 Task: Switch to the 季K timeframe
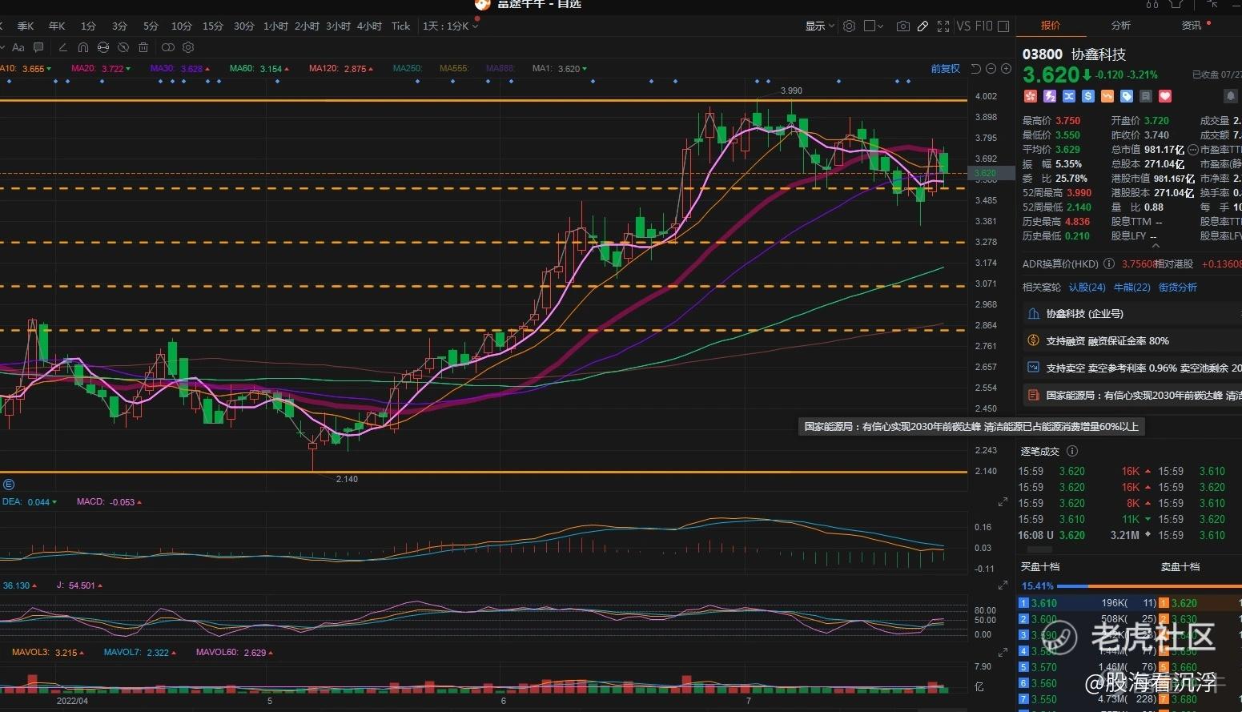coord(26,26)
